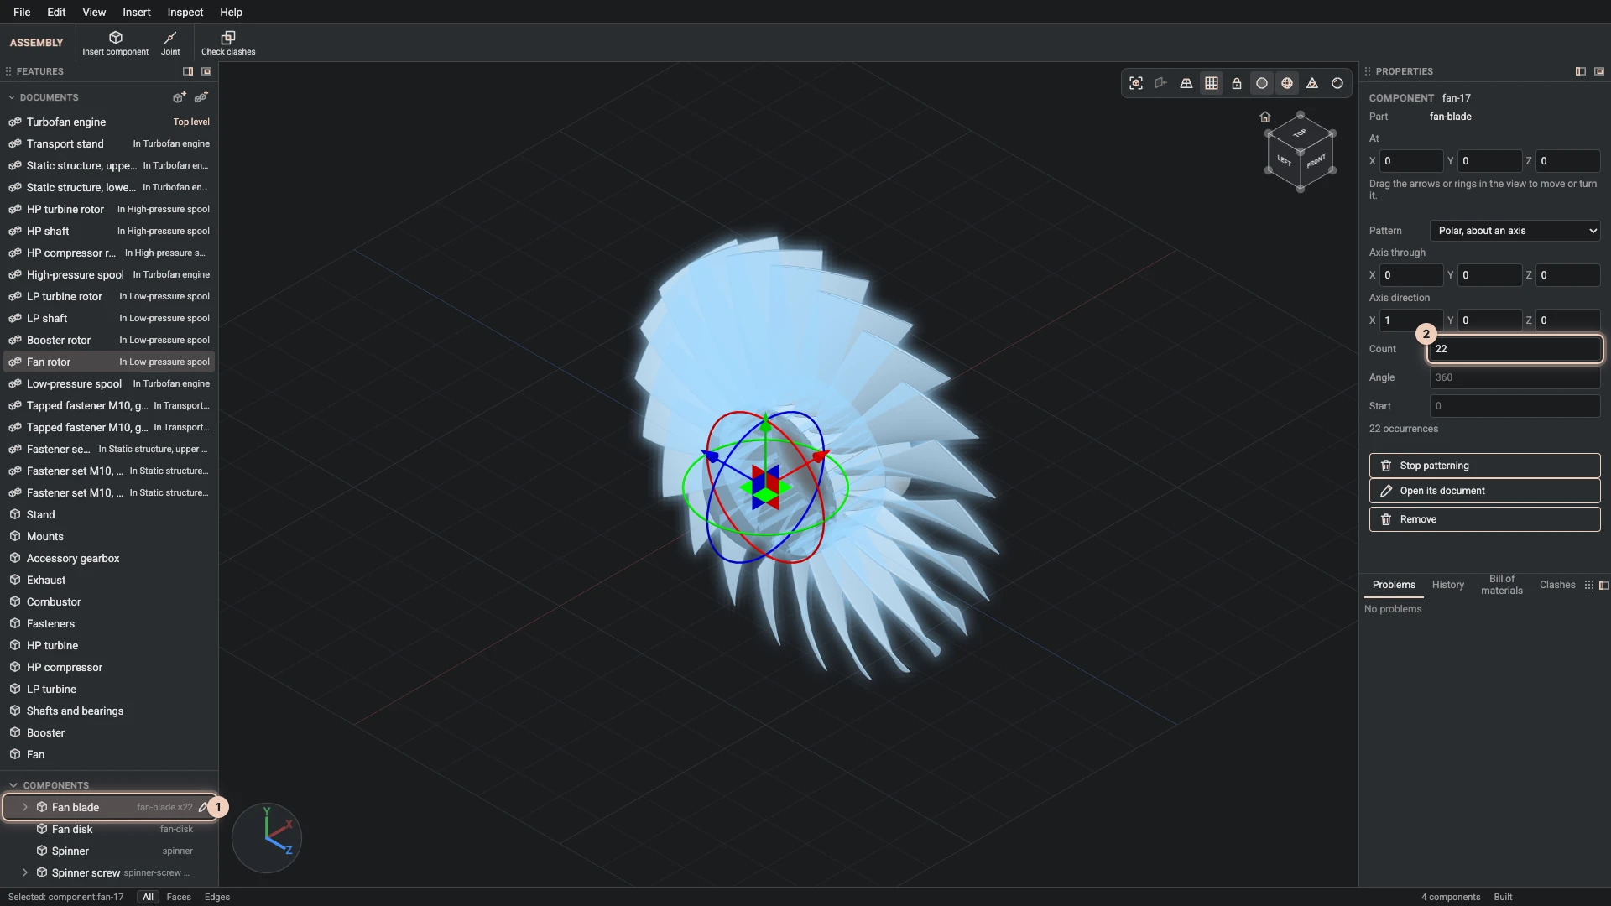Toggle the wireframe globe icon
1611x906 pixels.
(x=1287, y=83)
